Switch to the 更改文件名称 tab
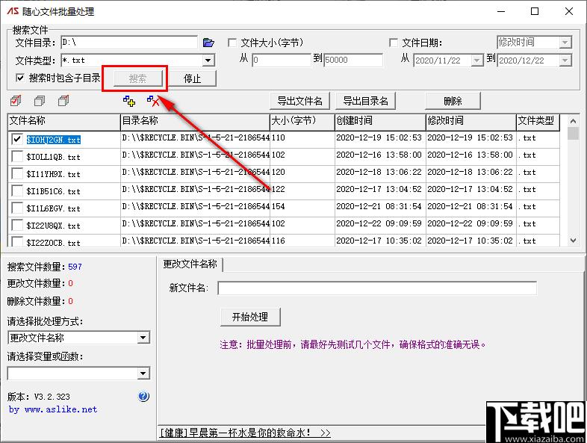 coord(190,264)
